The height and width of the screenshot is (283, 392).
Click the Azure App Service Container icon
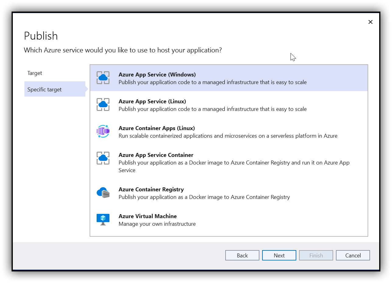click(x=103, y=158)
